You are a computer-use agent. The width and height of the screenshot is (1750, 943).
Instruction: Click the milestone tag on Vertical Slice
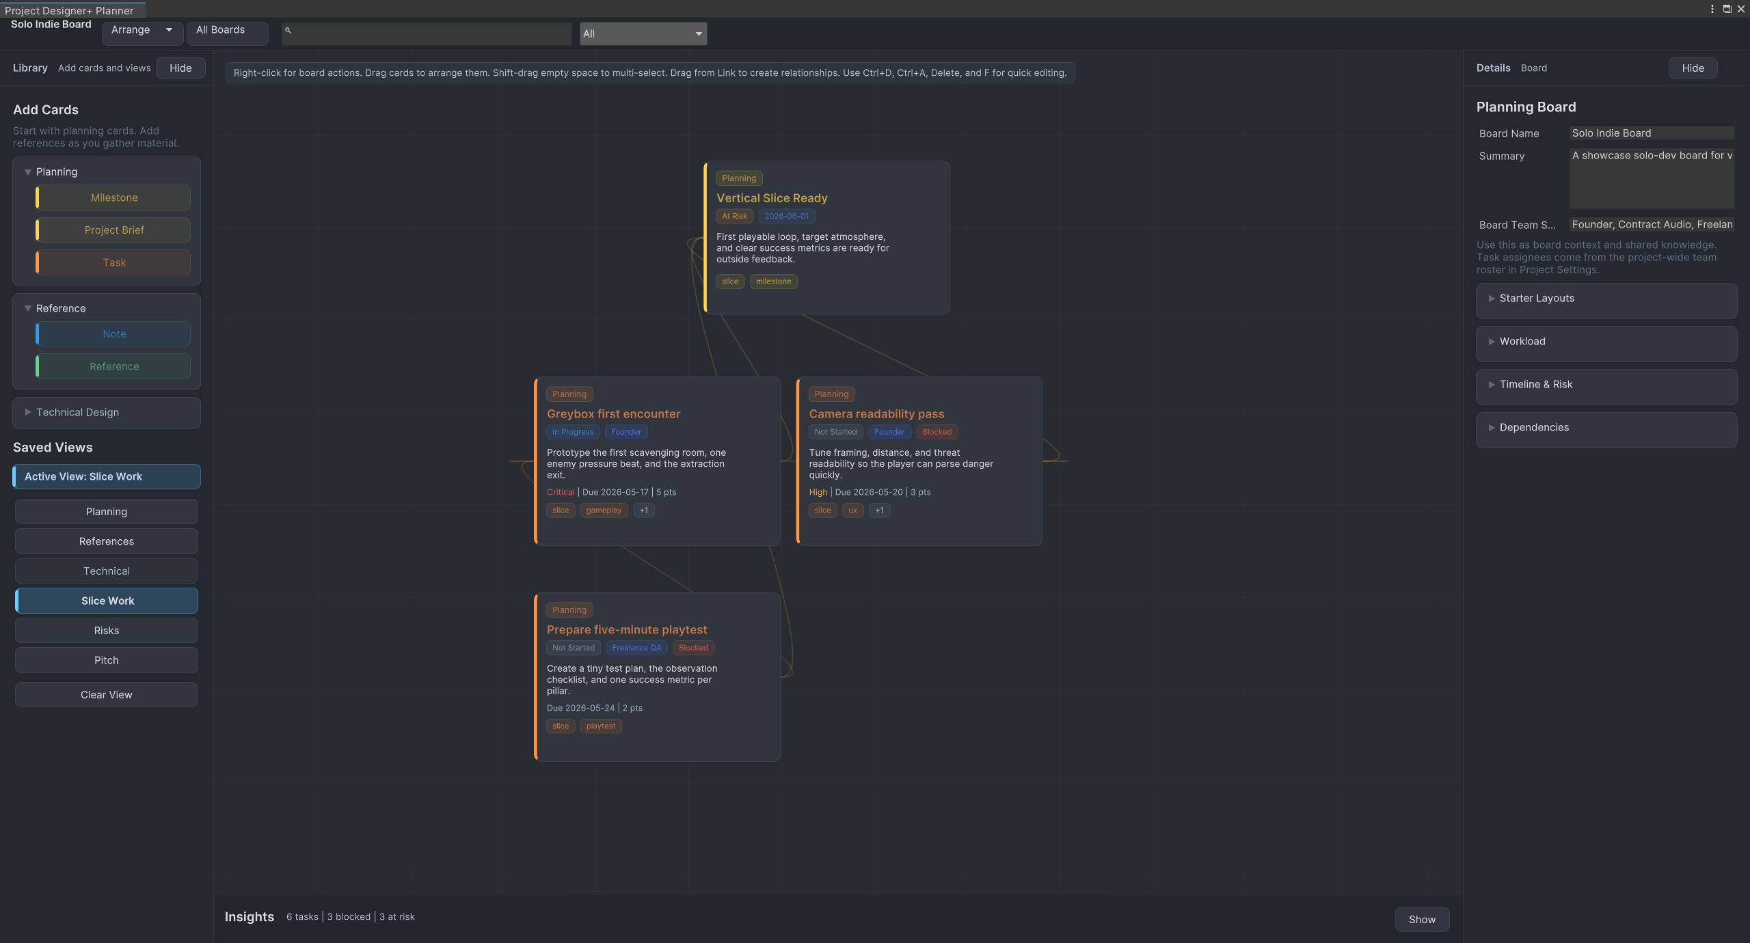coord(773,282)
